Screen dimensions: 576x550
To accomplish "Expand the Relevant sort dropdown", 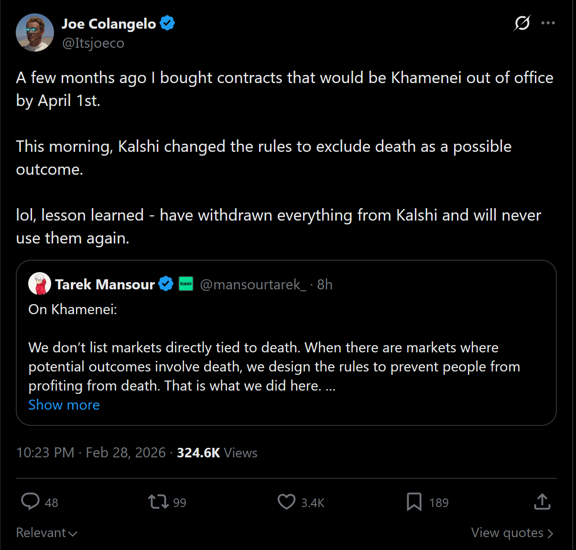I will pyautogui.click(x=46, y=533).
